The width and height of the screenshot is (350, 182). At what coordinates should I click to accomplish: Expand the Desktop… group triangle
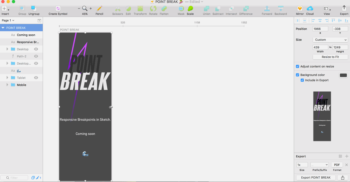pyautogui.click(x=7, y=63)
